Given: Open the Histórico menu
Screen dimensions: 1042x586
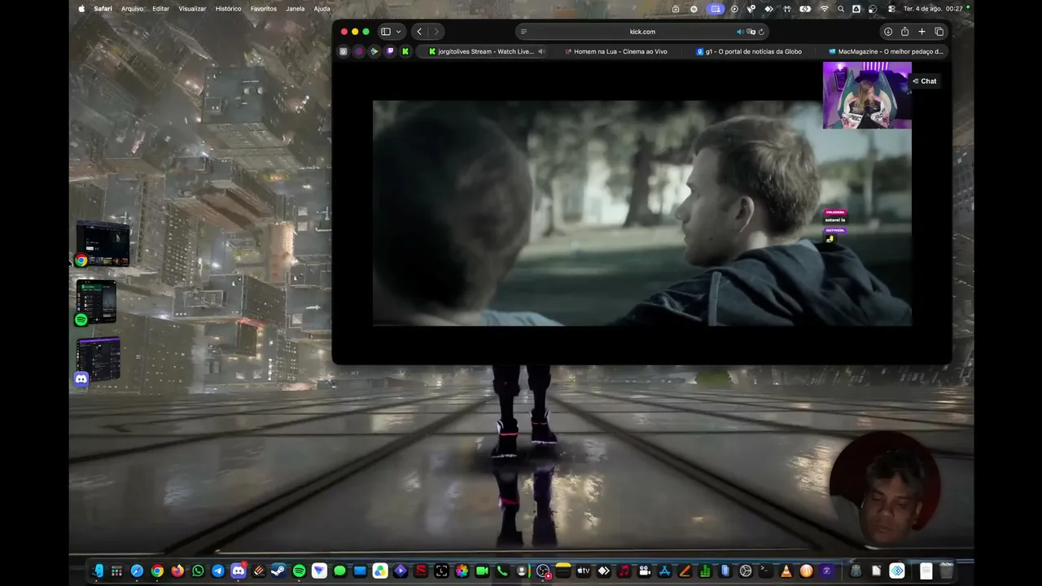Looking at the screenshot, I should tap(228, 9).
